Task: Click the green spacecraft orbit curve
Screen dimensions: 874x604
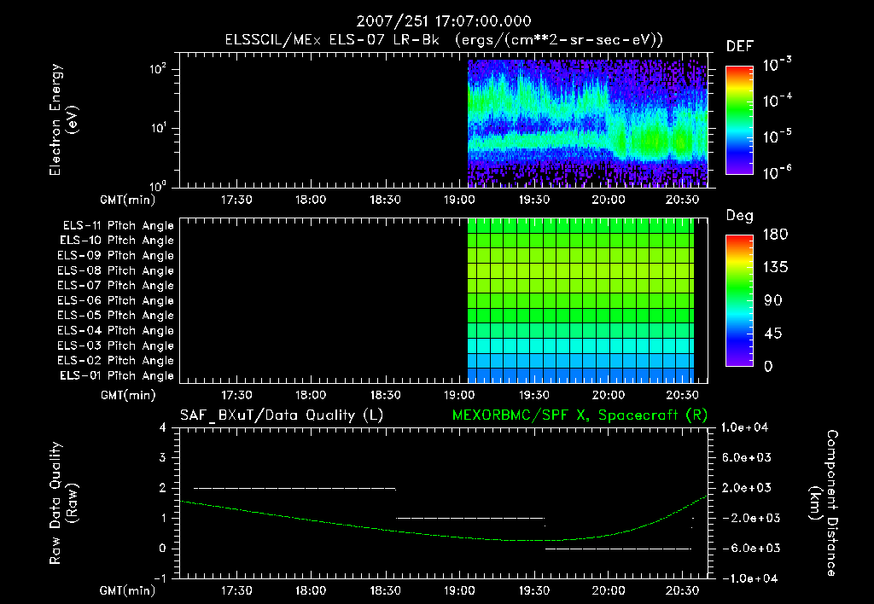Action: 443,536
